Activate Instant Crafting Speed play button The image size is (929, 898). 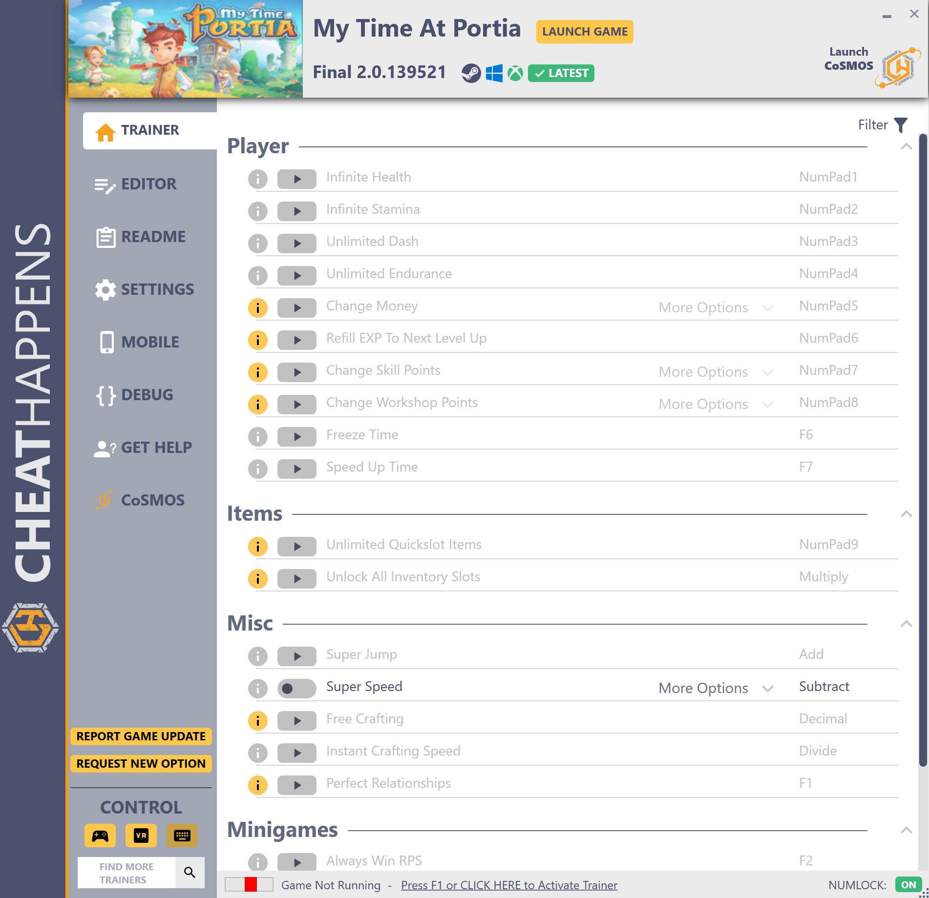297,753
